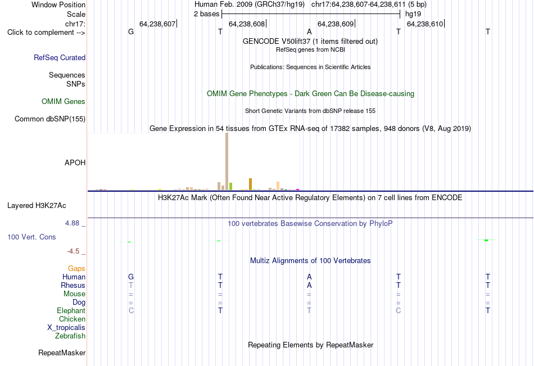The height and width of the screenshot is (366, 534).
Task: Select the Dog species label
Action: pos(79,302)
